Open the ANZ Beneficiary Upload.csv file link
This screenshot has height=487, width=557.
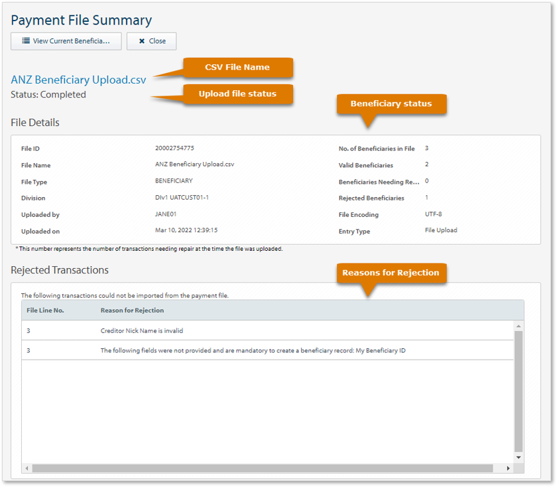78,80
